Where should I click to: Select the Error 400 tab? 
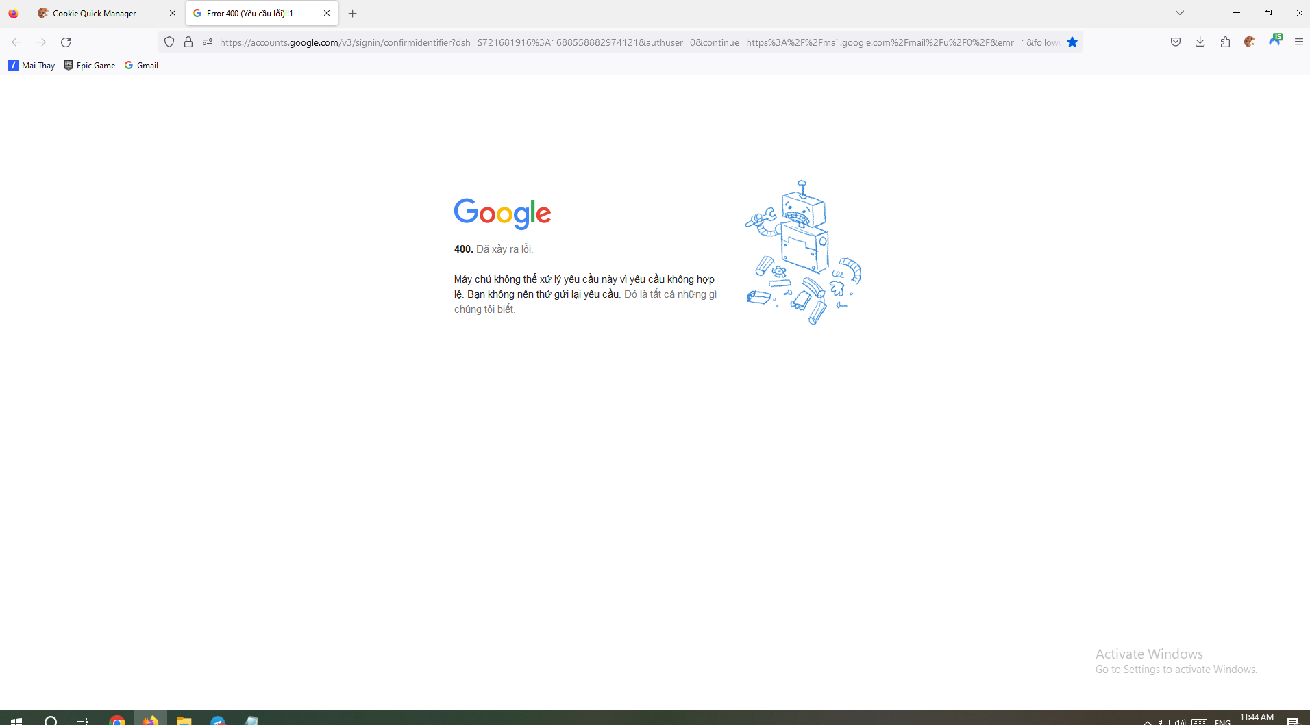pos(262,13)
